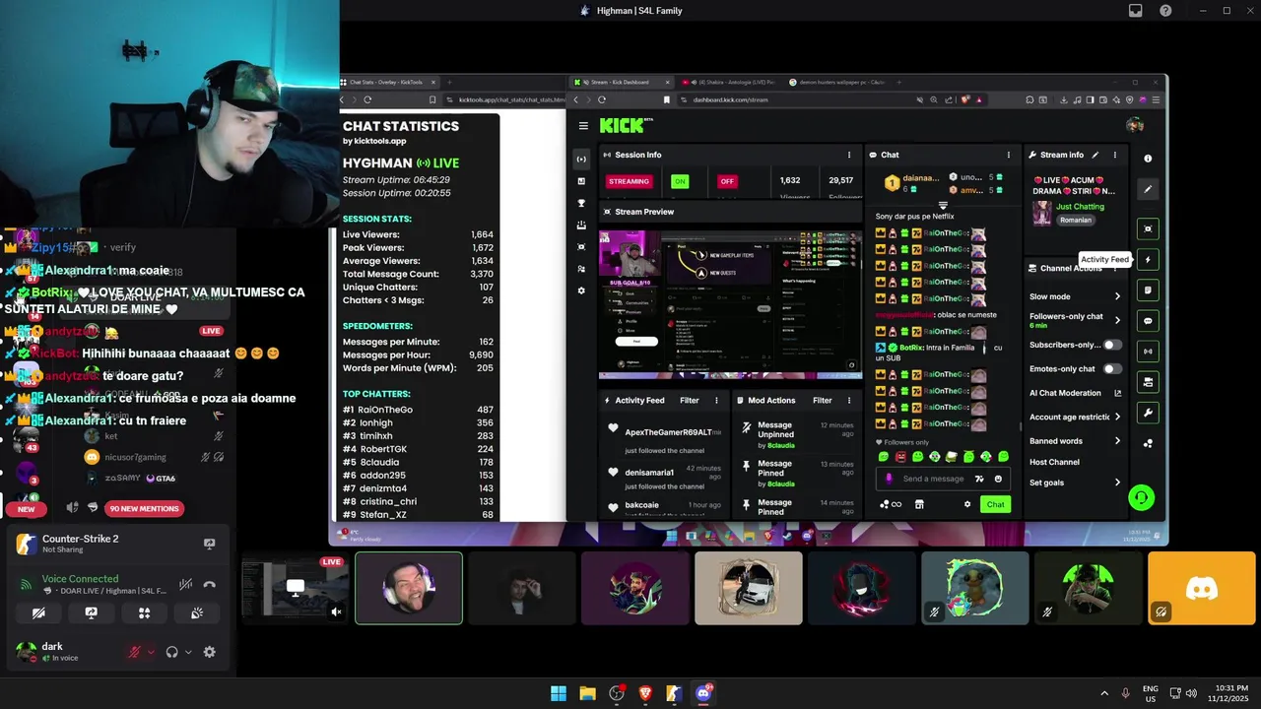This screenshot has width=1261, height=709.
Task: Click the stream preview thumbnail
Action: 730,304
